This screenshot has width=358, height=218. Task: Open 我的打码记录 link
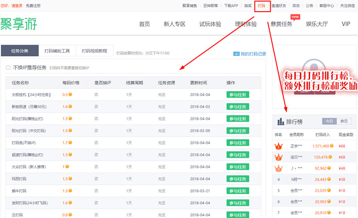coord(253,54)
